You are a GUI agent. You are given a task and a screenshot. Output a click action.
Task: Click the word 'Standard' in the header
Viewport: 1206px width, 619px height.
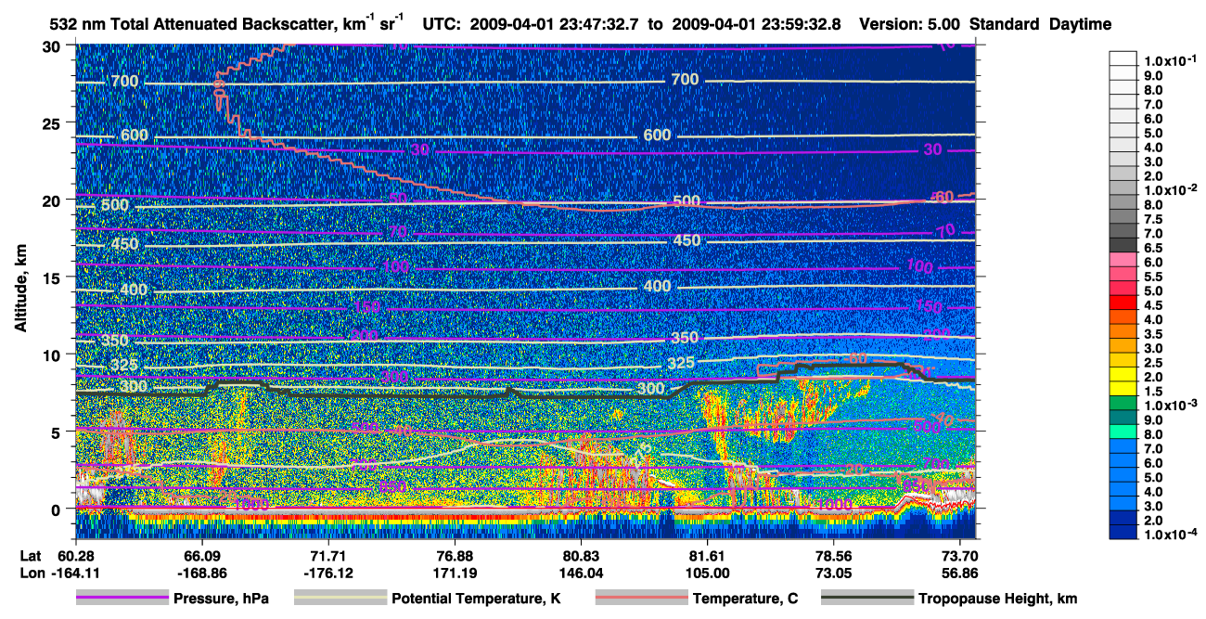point(1005,24)
